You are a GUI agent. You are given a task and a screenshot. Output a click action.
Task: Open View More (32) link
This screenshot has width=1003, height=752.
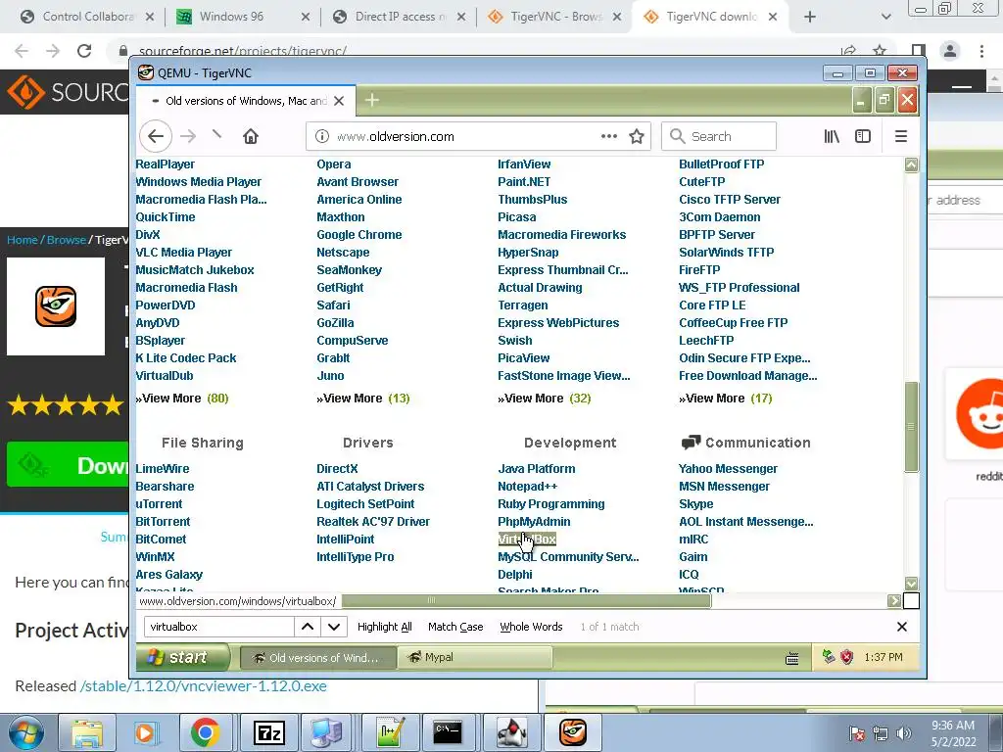pyautogui.click(x=544, y=399)
